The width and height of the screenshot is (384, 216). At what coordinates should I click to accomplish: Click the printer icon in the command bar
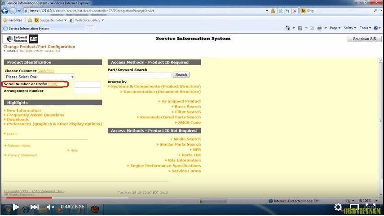(x=320, y=28)
